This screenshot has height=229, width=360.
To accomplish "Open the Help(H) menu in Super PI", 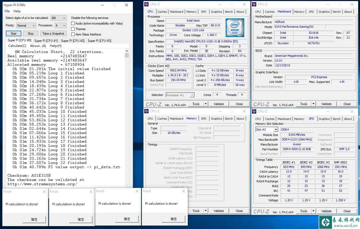I will (x=56, y=46).
